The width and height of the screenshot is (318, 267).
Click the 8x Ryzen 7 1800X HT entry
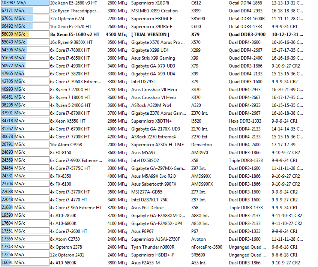tap(70, 98)
